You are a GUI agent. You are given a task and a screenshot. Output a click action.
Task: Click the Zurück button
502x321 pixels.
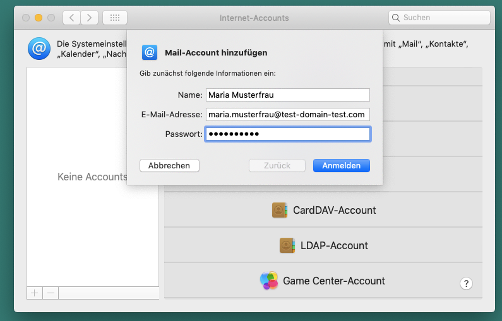point(278,165)
